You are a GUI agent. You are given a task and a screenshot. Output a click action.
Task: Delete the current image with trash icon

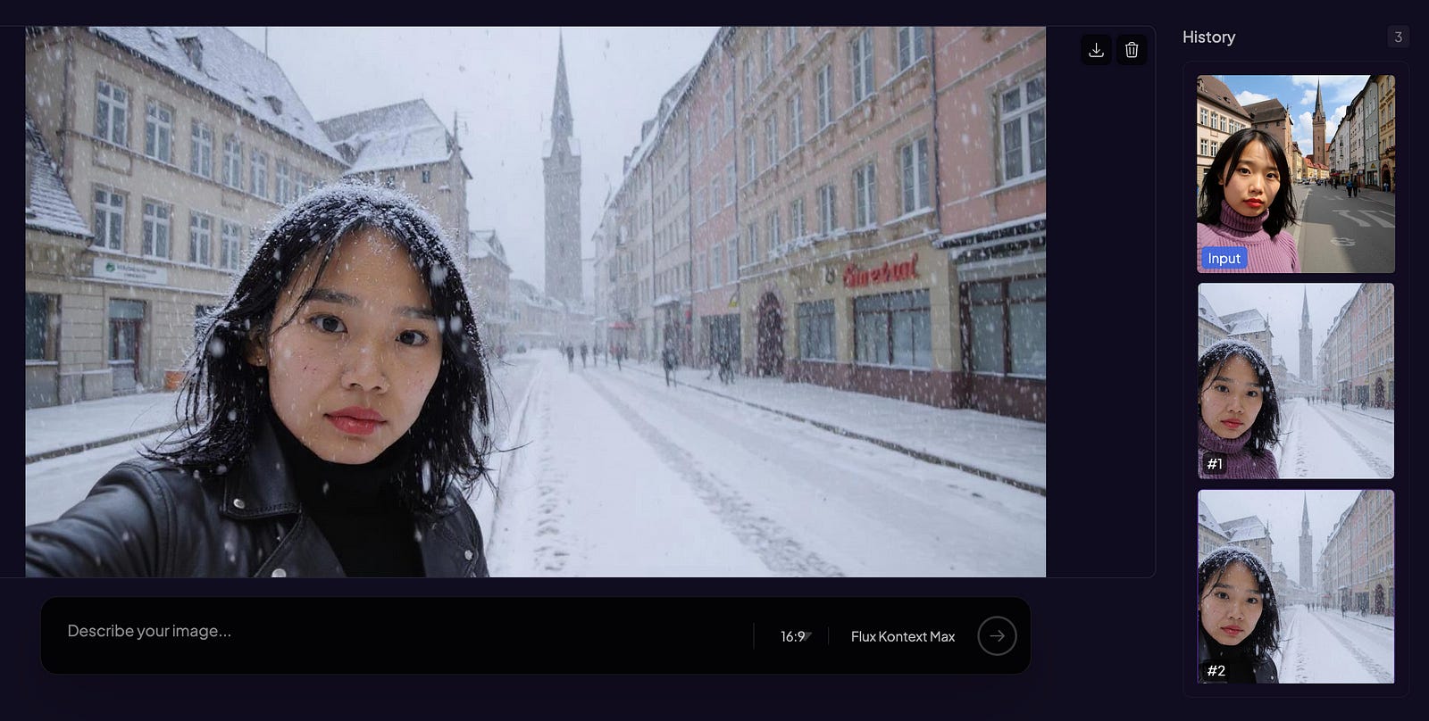[x=1132, y=50]
